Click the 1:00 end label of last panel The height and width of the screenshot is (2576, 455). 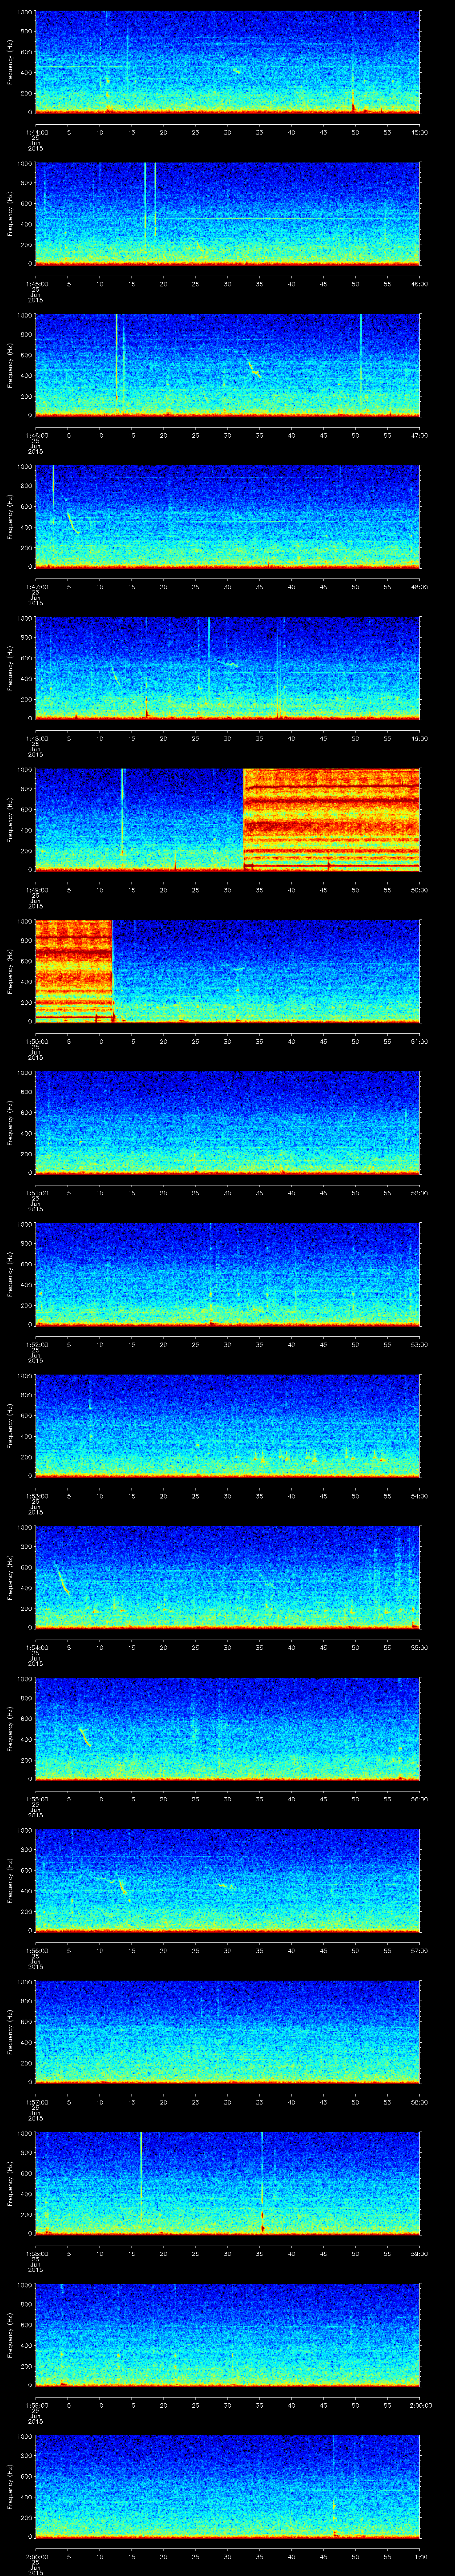click(420, 2556)
